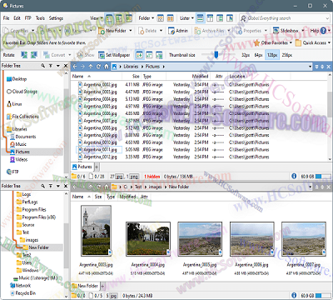333x300 pixels.
Task: Go up one level from Pictures
Action: pyautogui.click(x=91, y=67)
